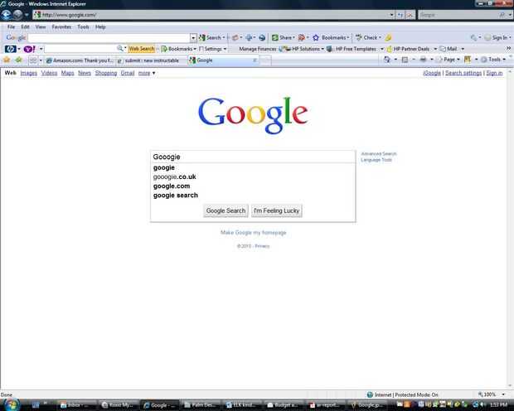Click the Add to Favorites green star icon
This screenshot has height=411, width=514.
pos(19,60)
